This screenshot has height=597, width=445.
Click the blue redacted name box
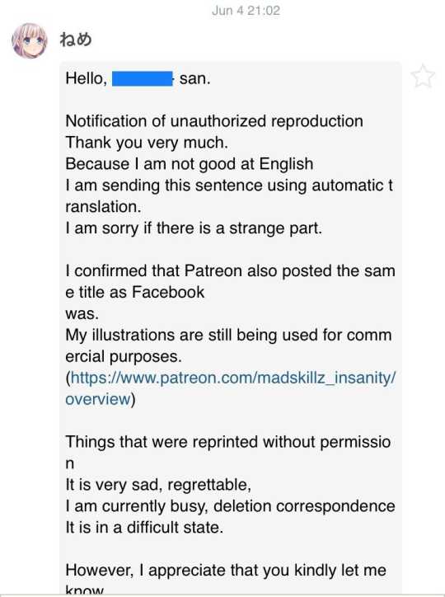(x=143, y=78)
